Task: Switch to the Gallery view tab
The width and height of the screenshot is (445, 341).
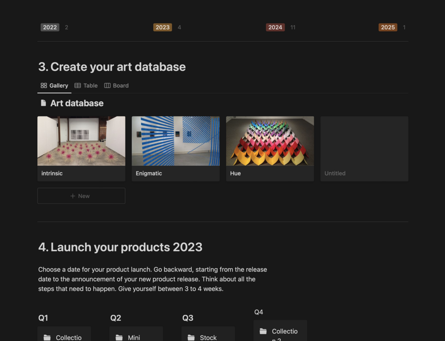Action: pos(54,86)
